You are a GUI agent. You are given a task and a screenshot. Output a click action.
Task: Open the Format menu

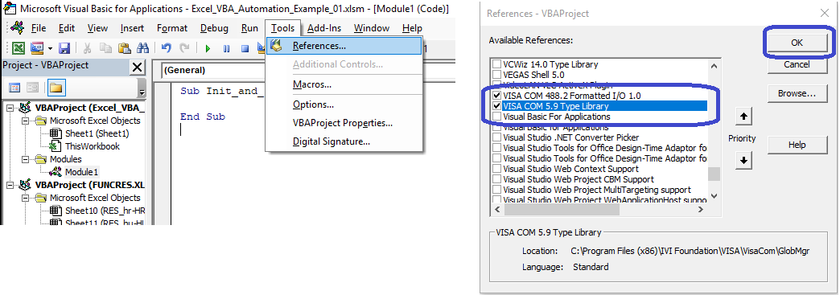[x=172, y=28]
